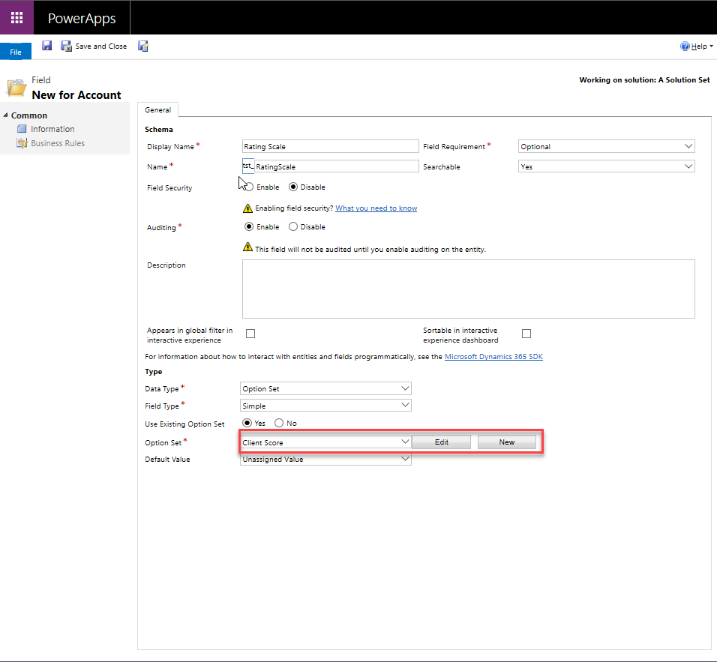The width and height of the screenshot is (717, 662).
Task: Click the Save and Close toolbar icon
Action: pyautogui.click(x=66, y=46)
